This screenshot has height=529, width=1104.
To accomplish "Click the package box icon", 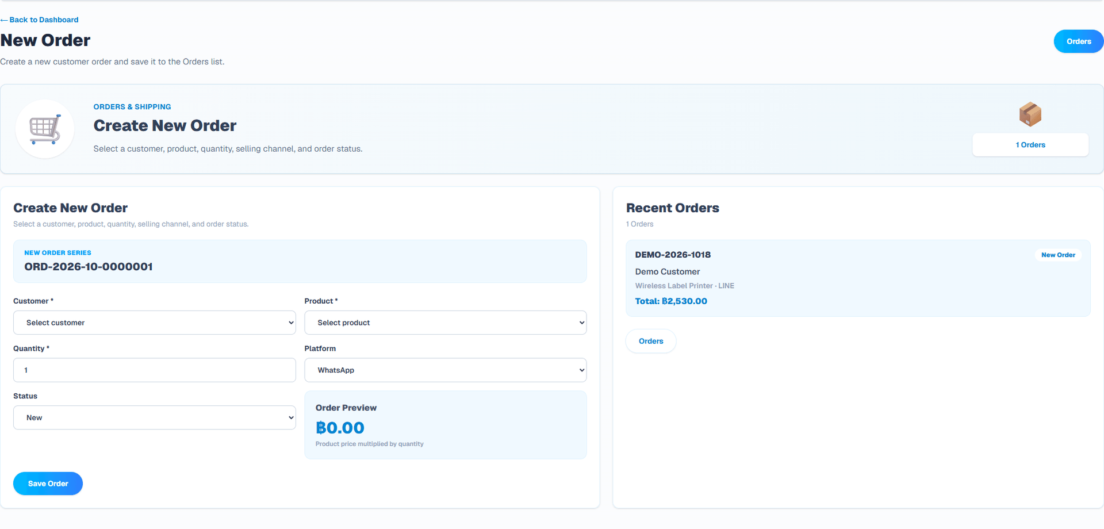I will [x=1030, y=114].
